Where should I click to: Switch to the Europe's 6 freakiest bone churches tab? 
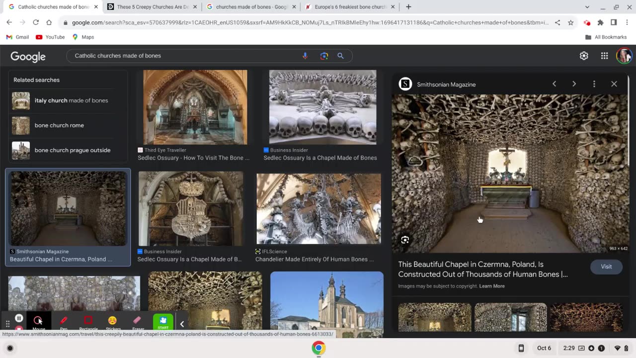[x=346, y=7]
